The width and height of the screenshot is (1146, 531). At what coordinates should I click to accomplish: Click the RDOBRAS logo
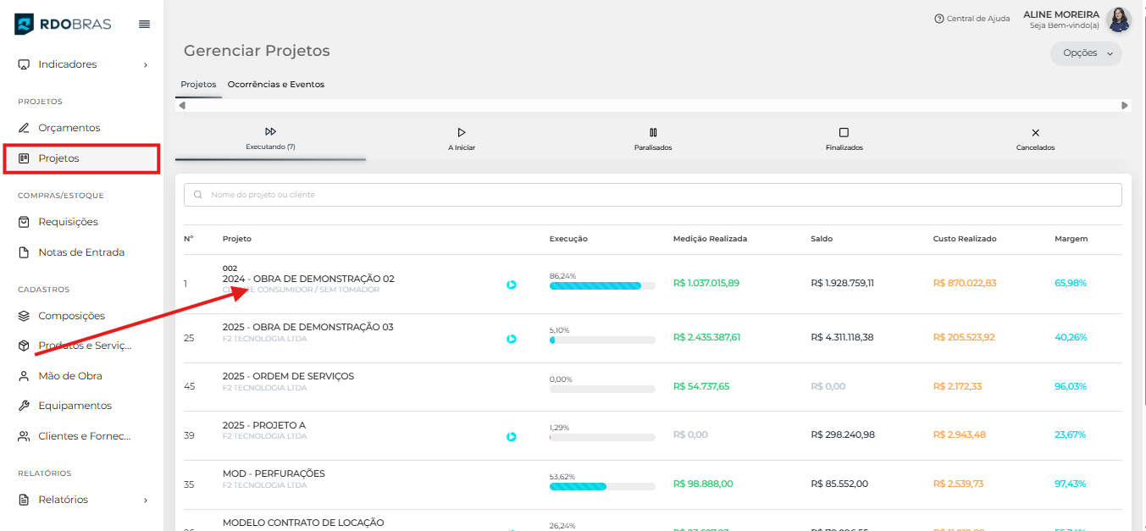coord(63,25)
